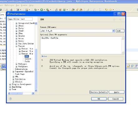
Task: Select the JOnAS tree item
Action: click(x=21, y=31)
